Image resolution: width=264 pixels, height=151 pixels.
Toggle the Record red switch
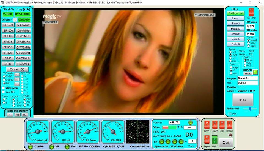(229, 125)
